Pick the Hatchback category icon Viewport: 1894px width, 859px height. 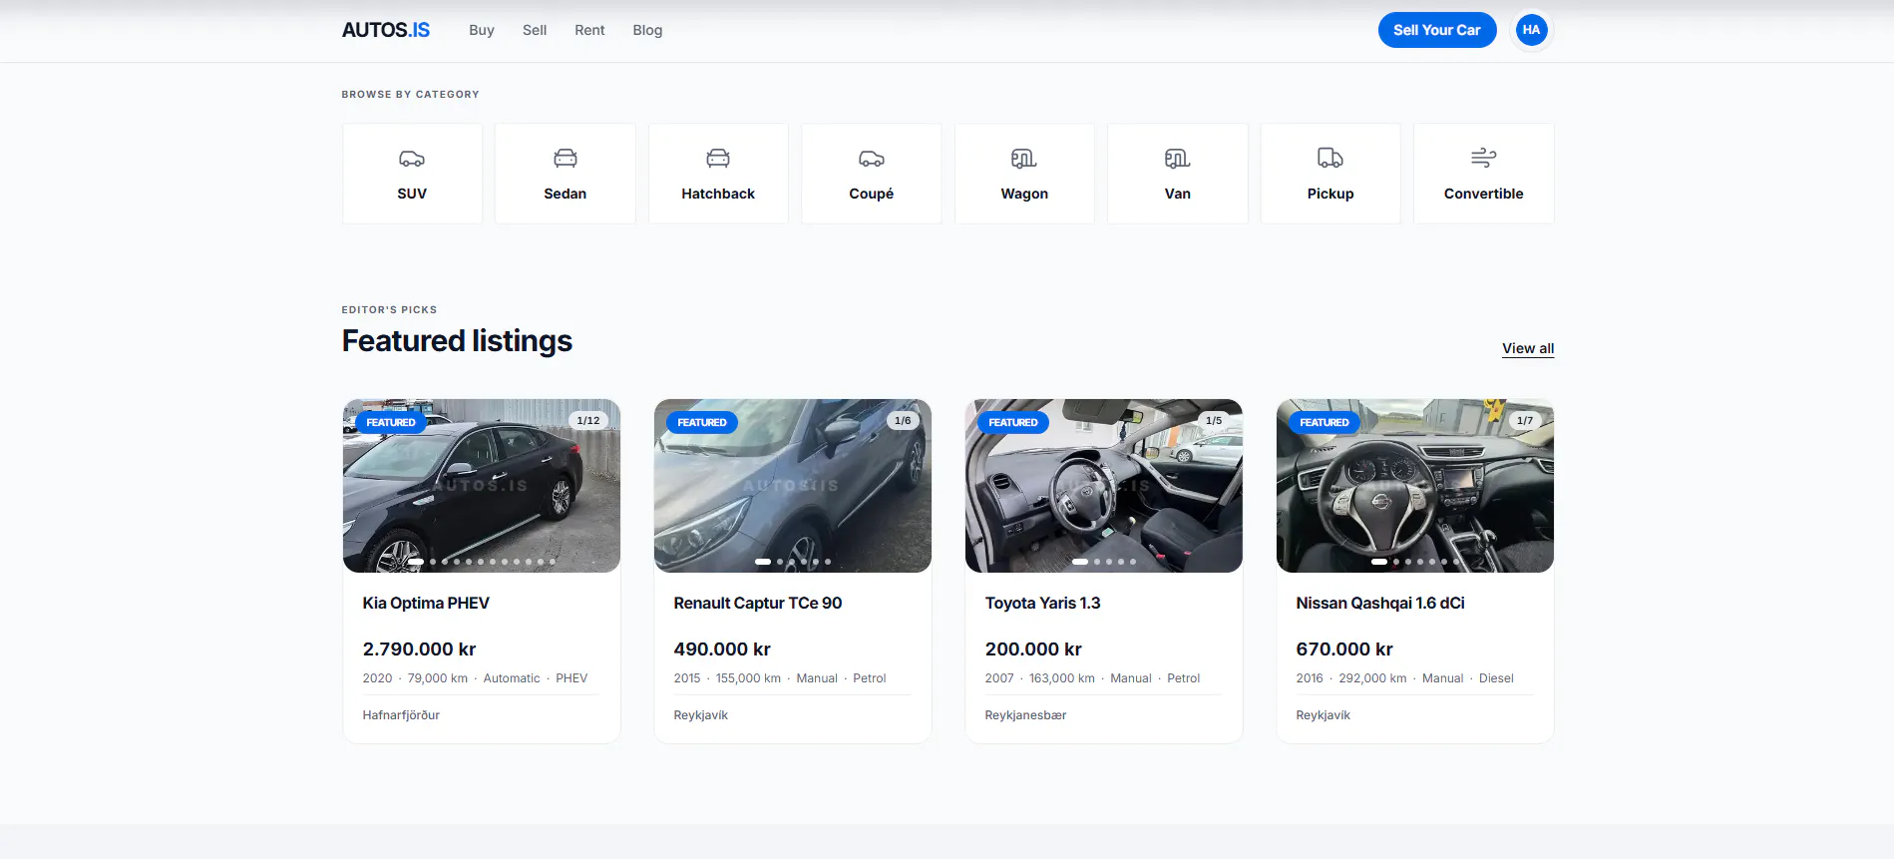718,159
